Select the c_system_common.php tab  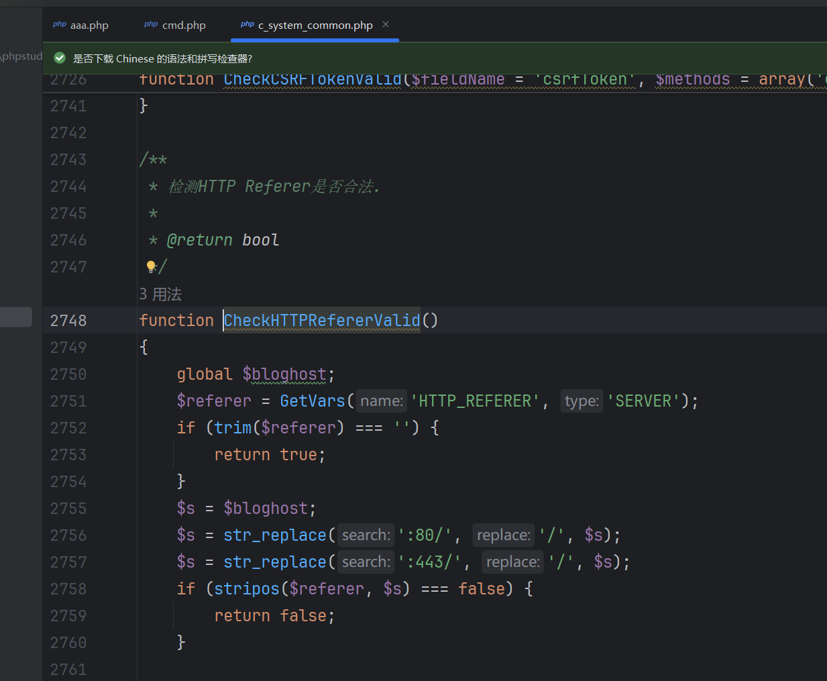[x=315, y=25]
